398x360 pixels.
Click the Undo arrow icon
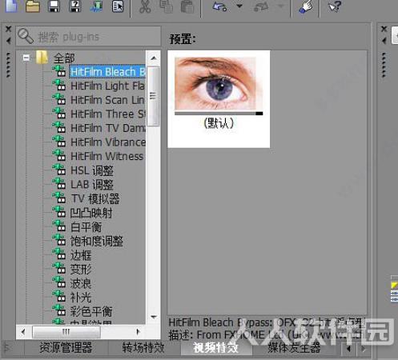[x=219, y=6]
